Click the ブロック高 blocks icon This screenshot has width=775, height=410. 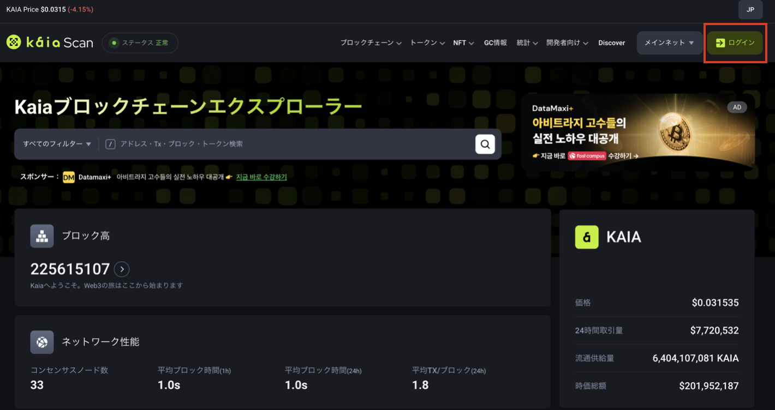tap(42, 236)
